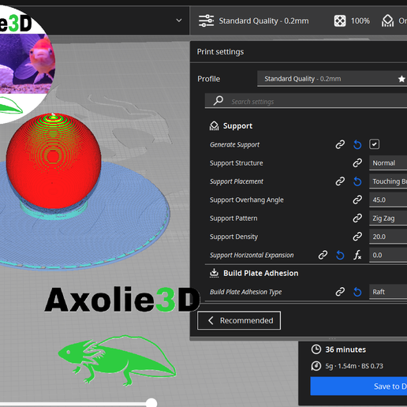Image resolution: width=407 pixels, height=407 pixels.
Task: Click the layer slider handle at bottom
Action: (151, 403)
